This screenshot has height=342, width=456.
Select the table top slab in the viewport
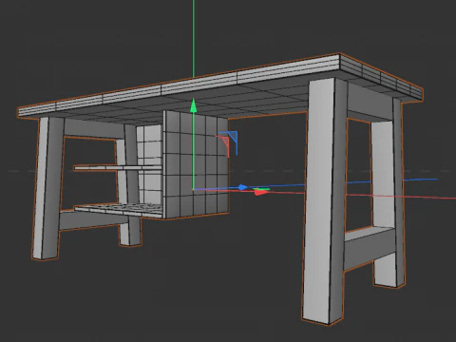[221, 85]
